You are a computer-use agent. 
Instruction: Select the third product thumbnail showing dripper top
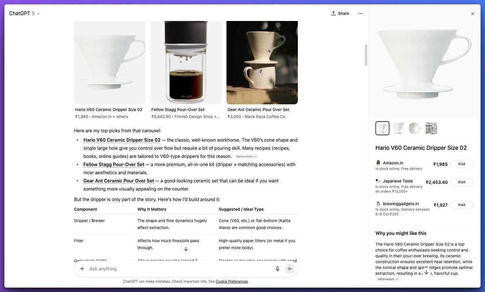pyautogui.click(x=415, y=128)
